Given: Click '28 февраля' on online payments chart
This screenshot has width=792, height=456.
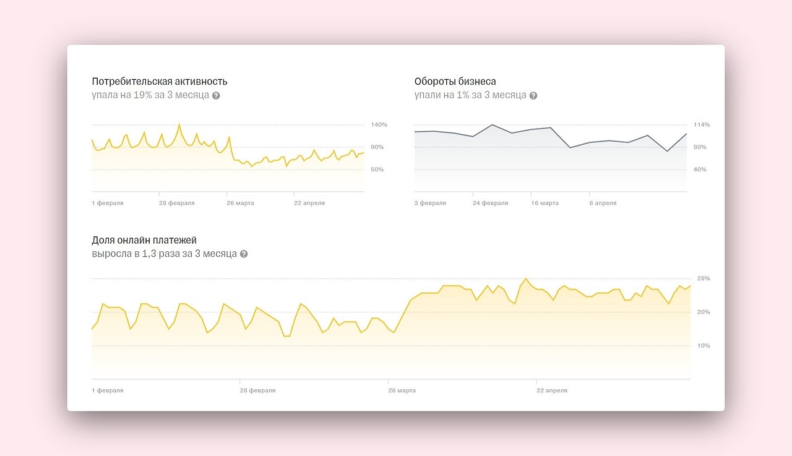Looking at the screenshot, I should click(x=257, y=391).
